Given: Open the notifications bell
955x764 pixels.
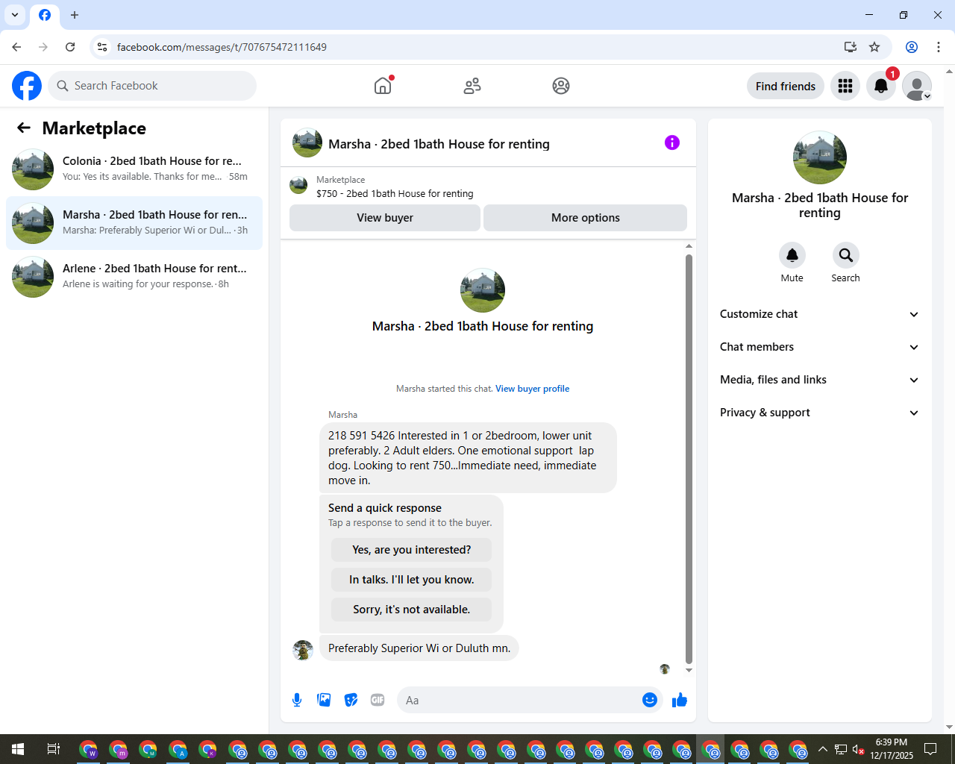Looking at the screenshot, I should tap(881, 86).
